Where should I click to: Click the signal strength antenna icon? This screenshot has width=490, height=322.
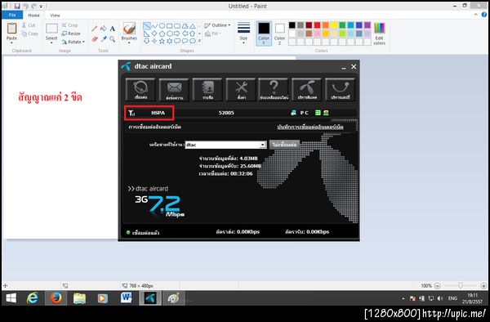tap(131, 113)
